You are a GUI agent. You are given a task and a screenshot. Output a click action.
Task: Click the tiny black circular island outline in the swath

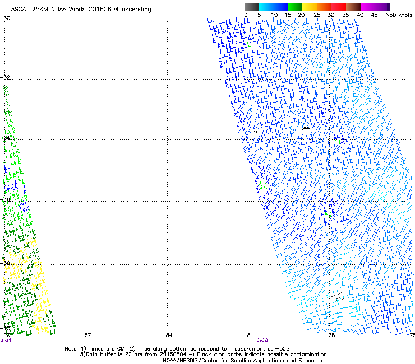255,132
